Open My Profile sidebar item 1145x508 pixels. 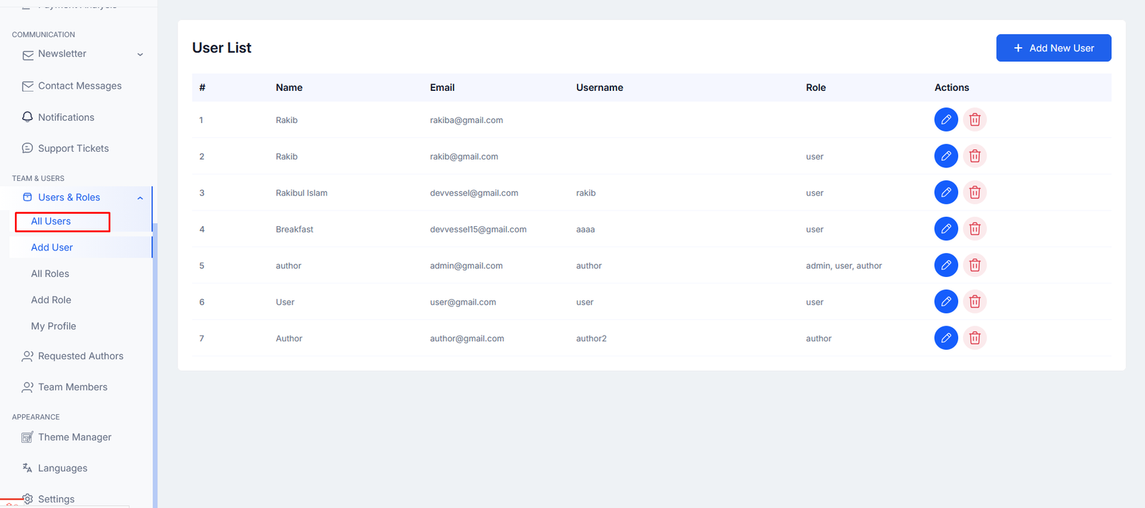point(53,326)
